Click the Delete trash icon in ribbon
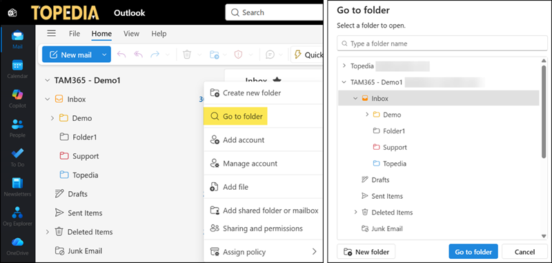Screen dimensions: 552x263 187,55
